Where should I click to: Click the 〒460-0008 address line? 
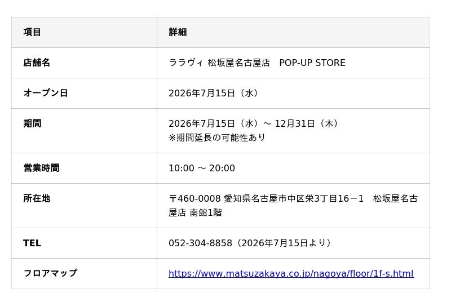point(293,198)
